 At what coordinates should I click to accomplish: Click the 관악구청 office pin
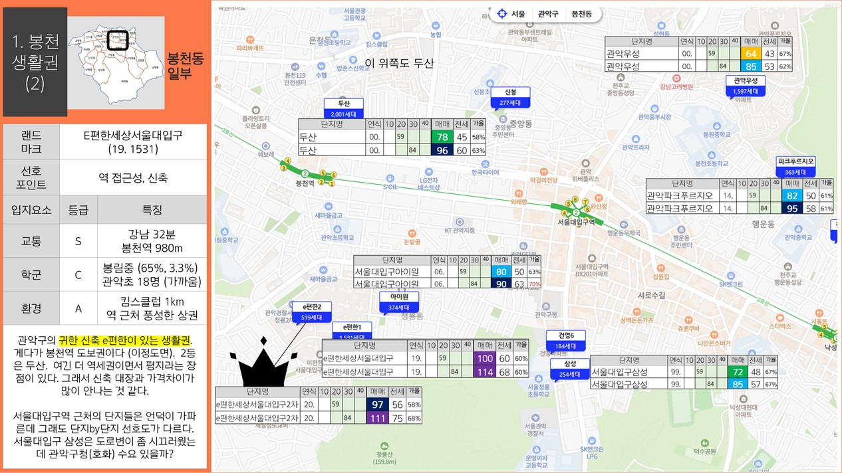(546, 306)
